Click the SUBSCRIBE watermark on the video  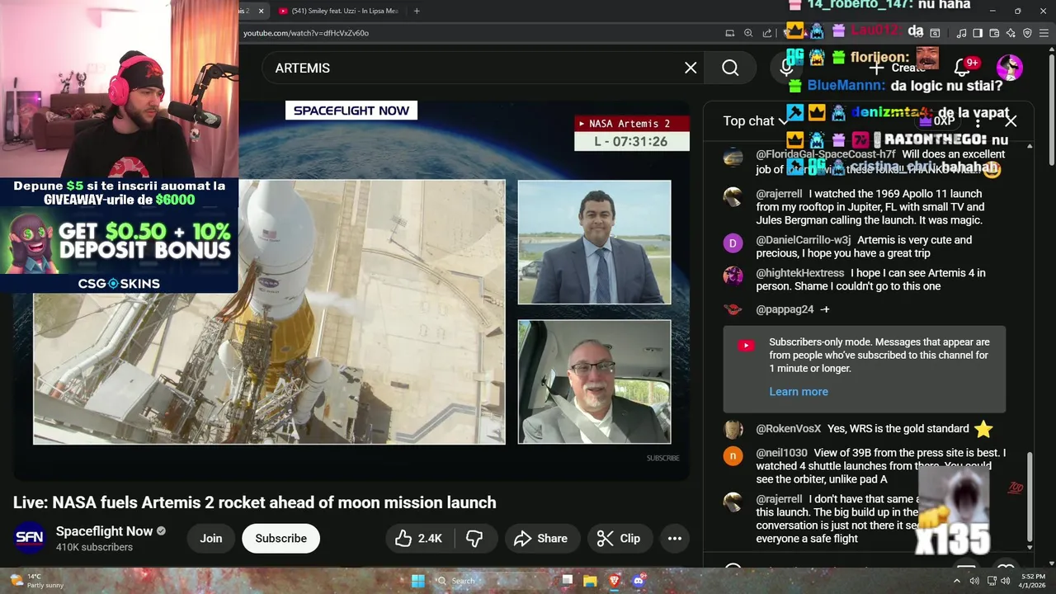click(x=662, y=458)
